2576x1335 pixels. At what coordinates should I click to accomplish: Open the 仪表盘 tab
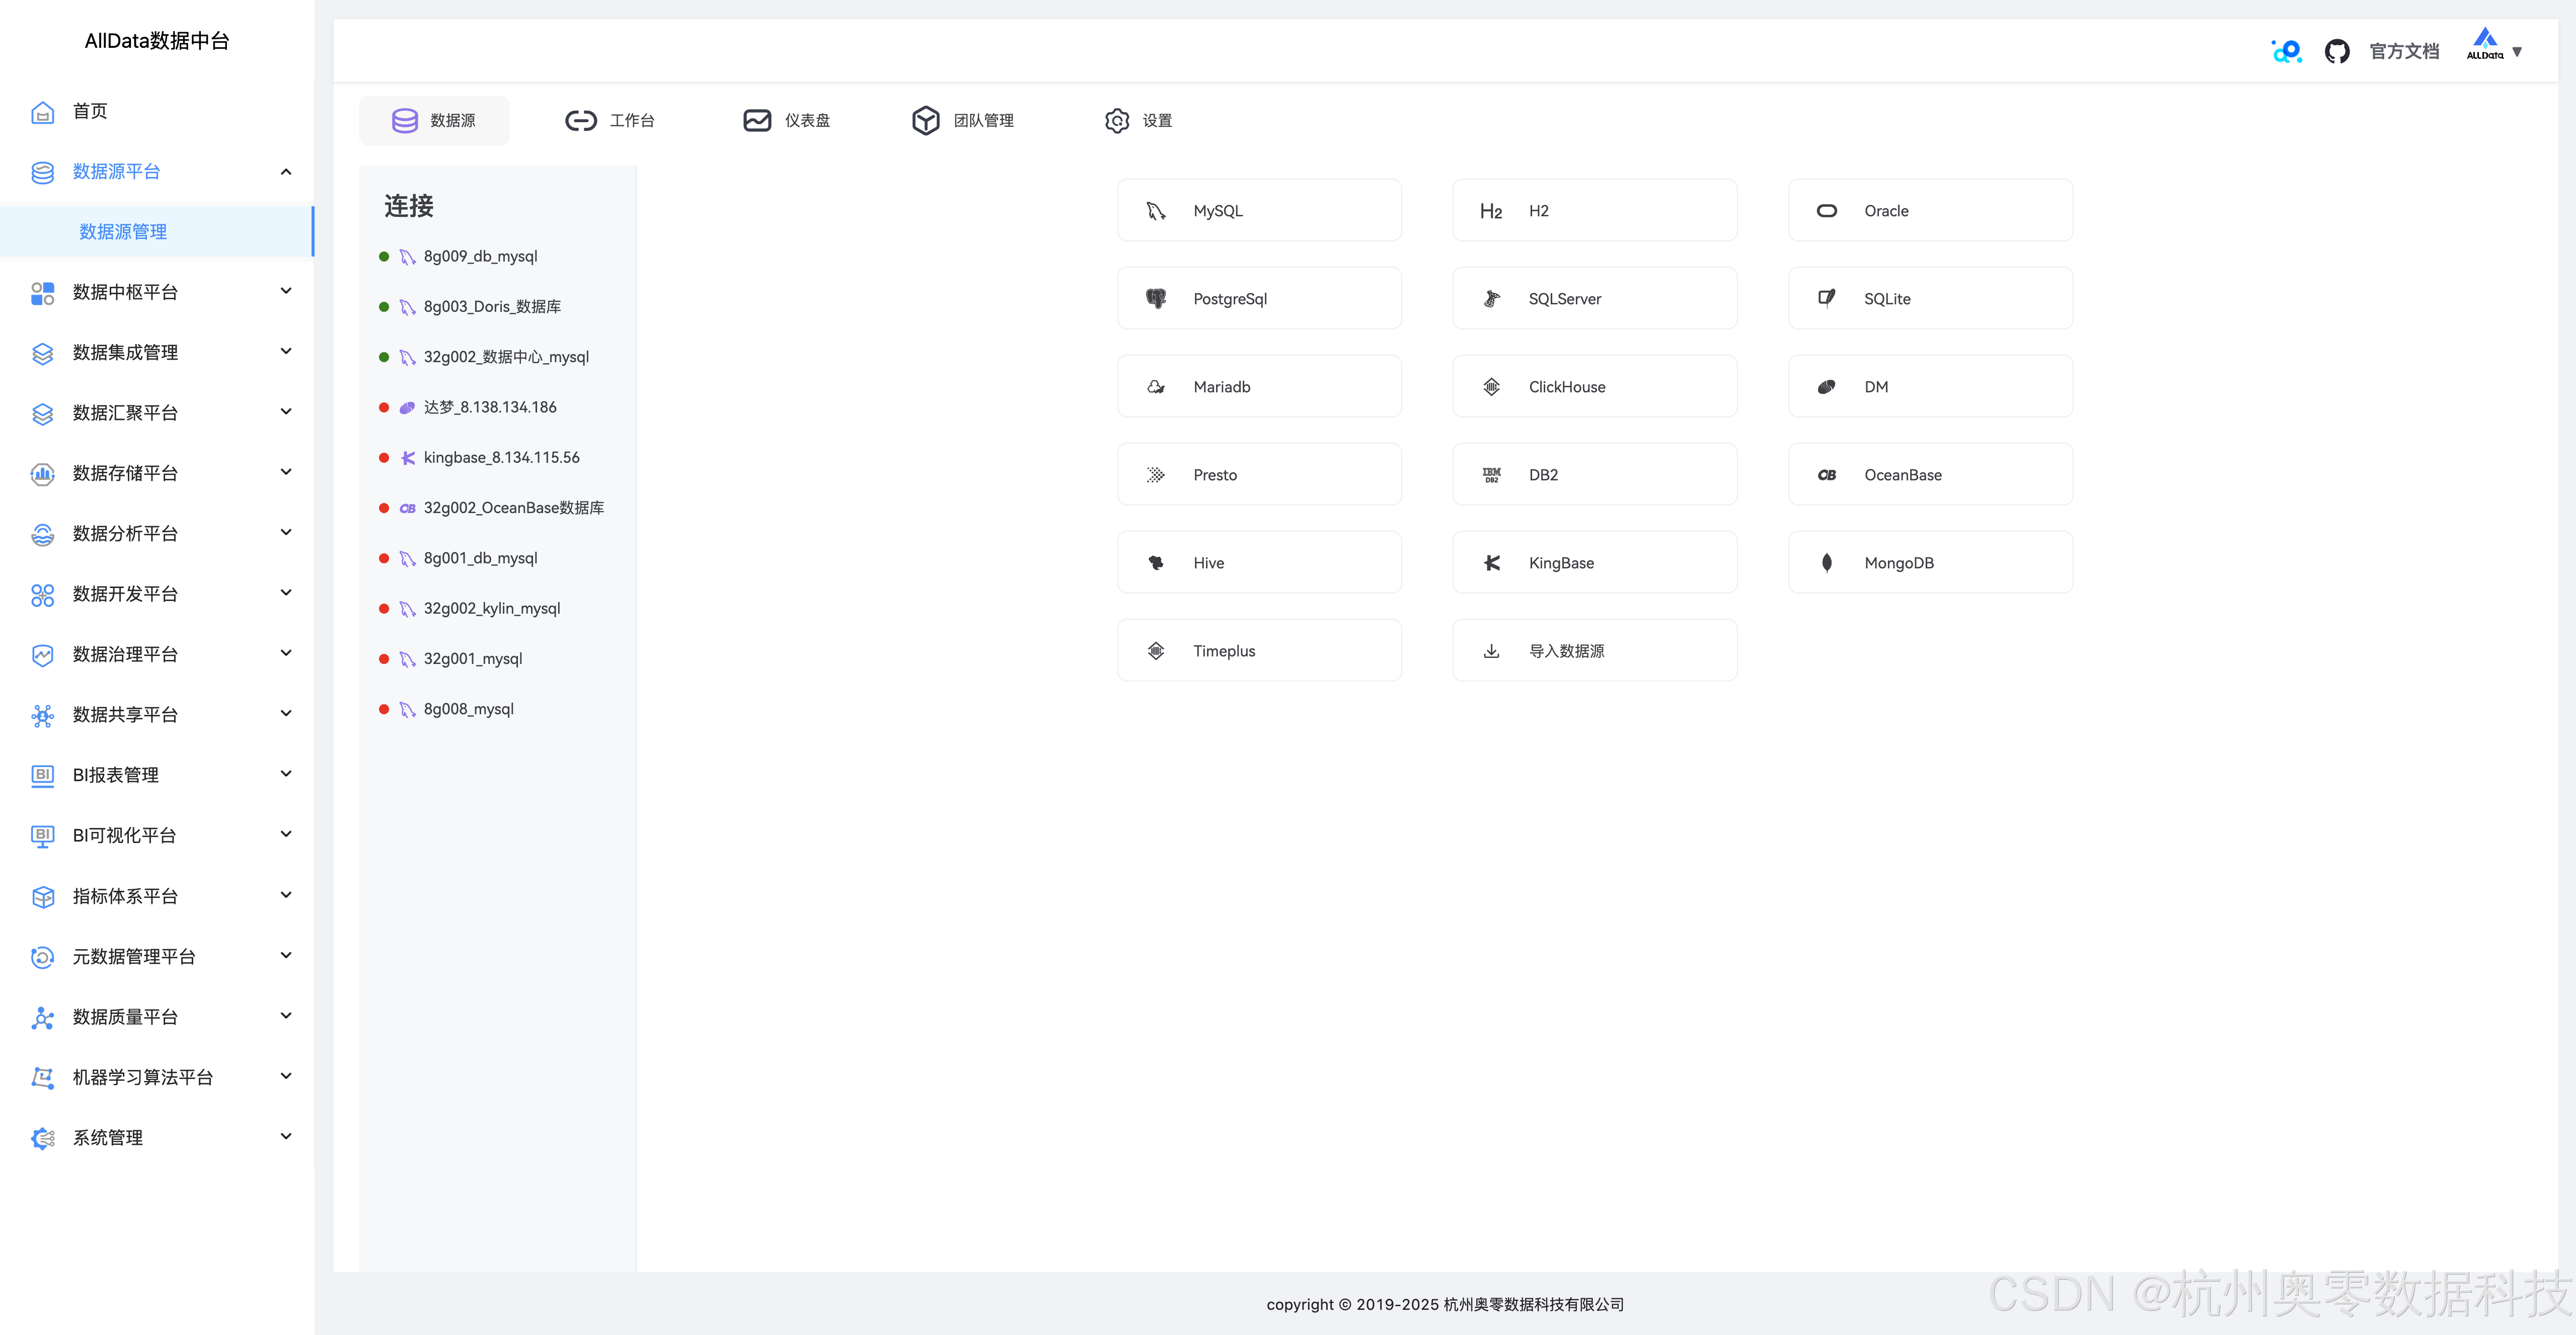[787, 121]
